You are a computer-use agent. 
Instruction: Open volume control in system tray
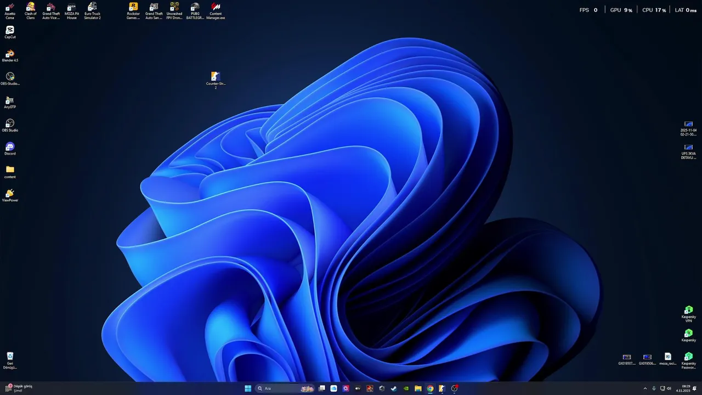tap(669, 388)
